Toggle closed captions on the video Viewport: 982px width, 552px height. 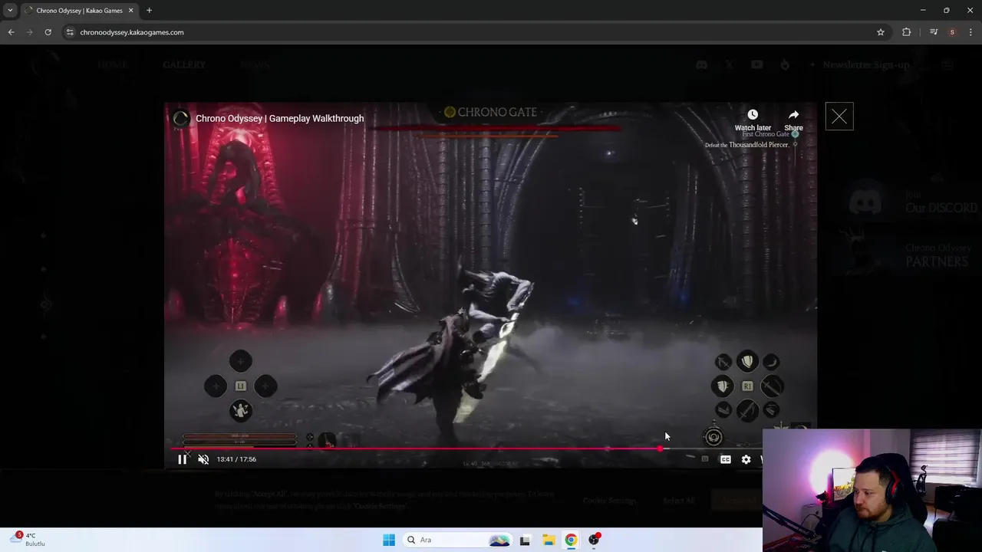[725, 459]
